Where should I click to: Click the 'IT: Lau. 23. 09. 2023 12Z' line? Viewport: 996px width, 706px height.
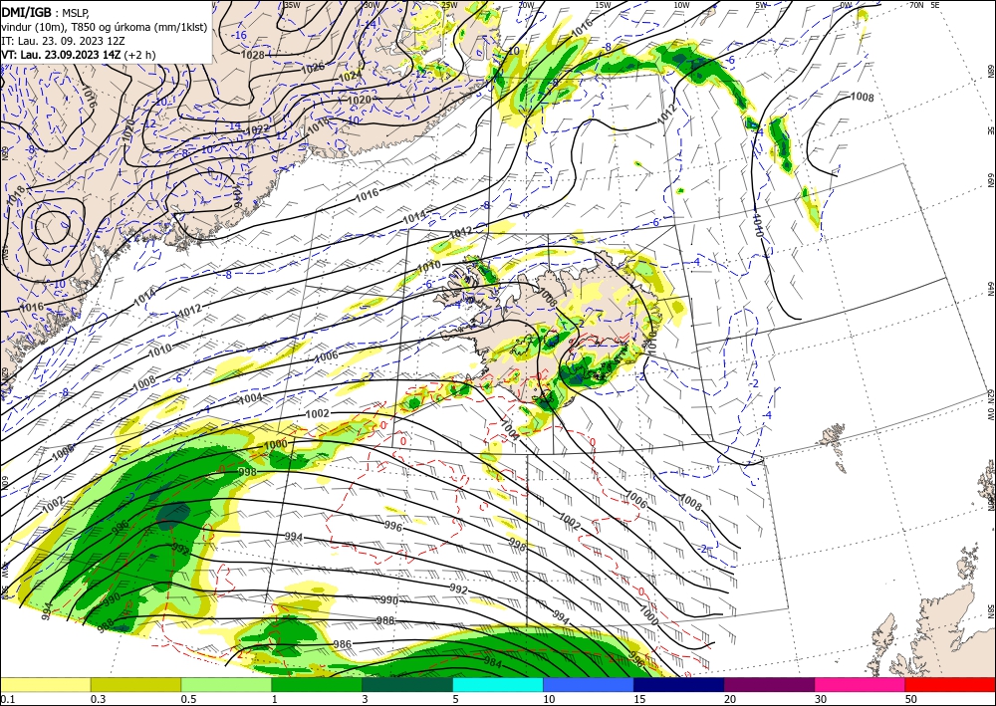pos(64,41)
